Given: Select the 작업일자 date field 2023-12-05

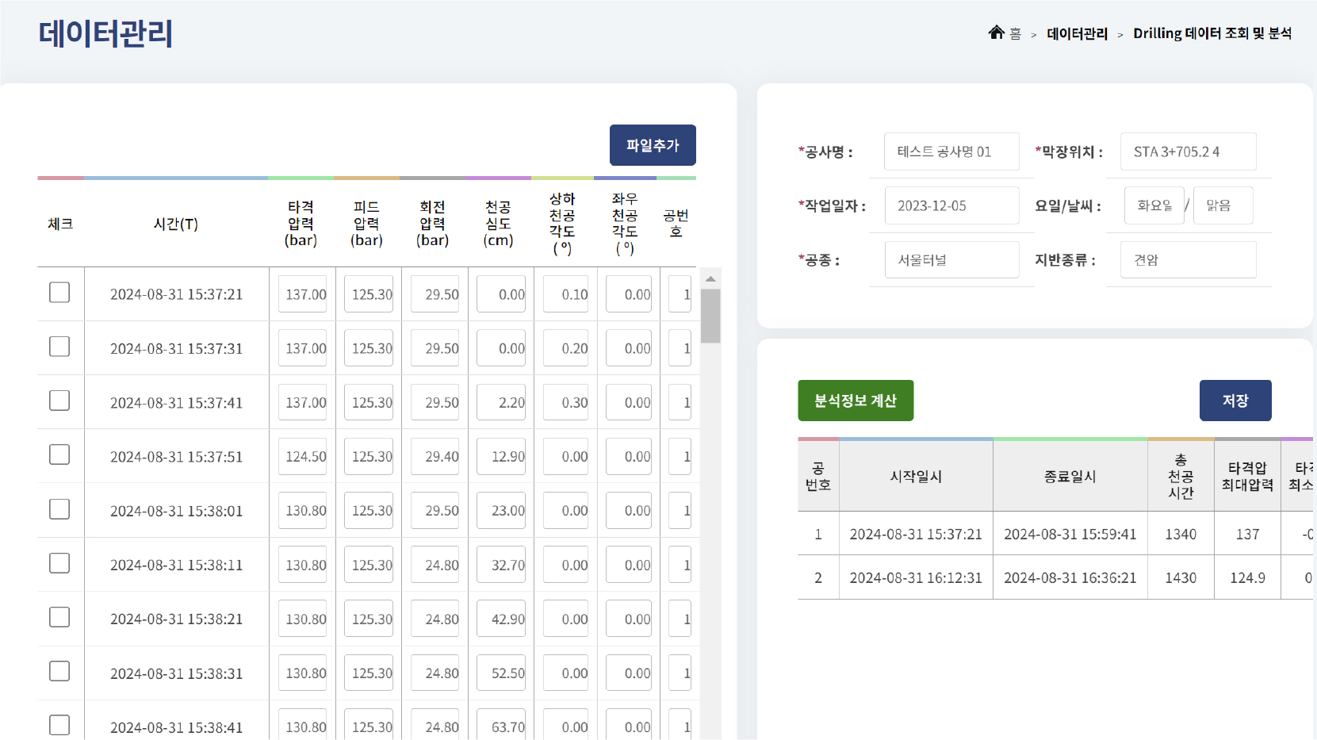Looking at the screenshot, I should click(x=951, y=205).
